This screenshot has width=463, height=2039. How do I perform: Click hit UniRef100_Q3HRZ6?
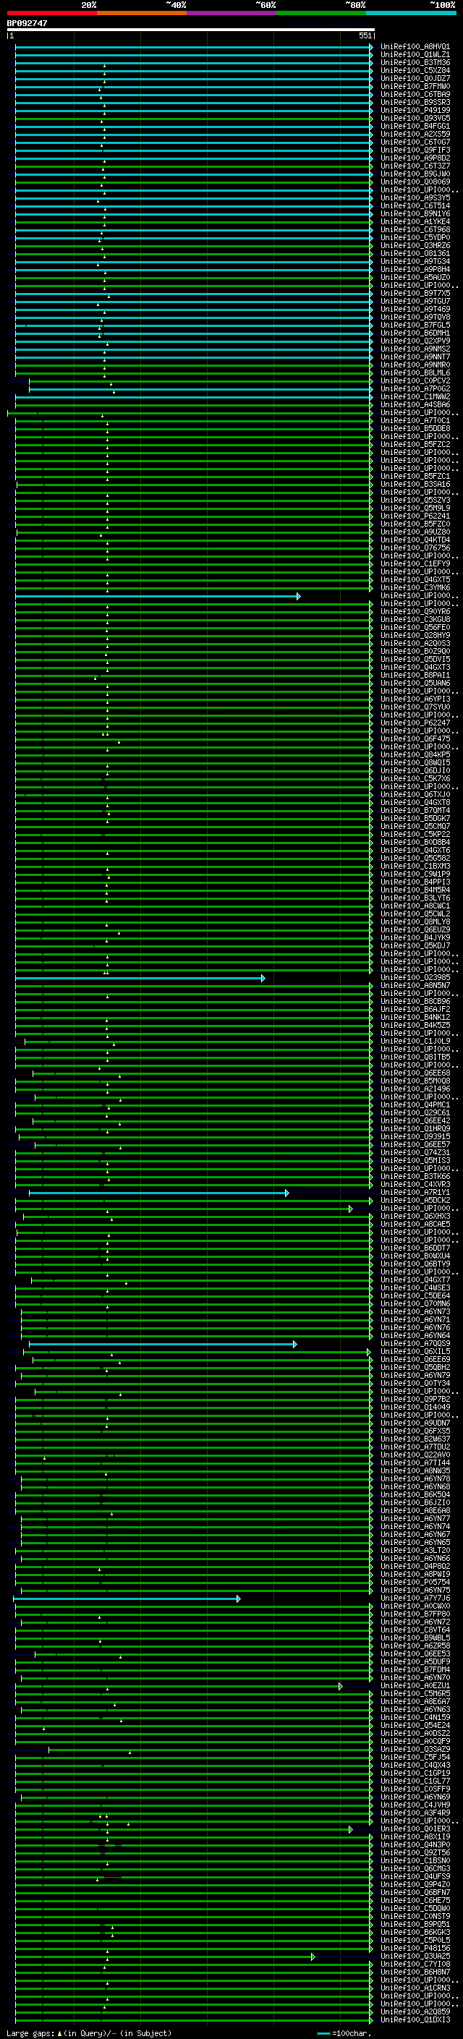pyautogui.click(x=415, y=245)
